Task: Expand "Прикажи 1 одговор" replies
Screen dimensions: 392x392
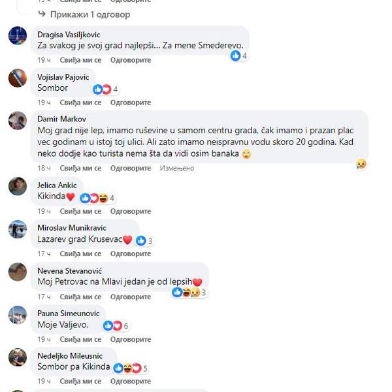Action: pyautogui.click(x=84, y=14)
